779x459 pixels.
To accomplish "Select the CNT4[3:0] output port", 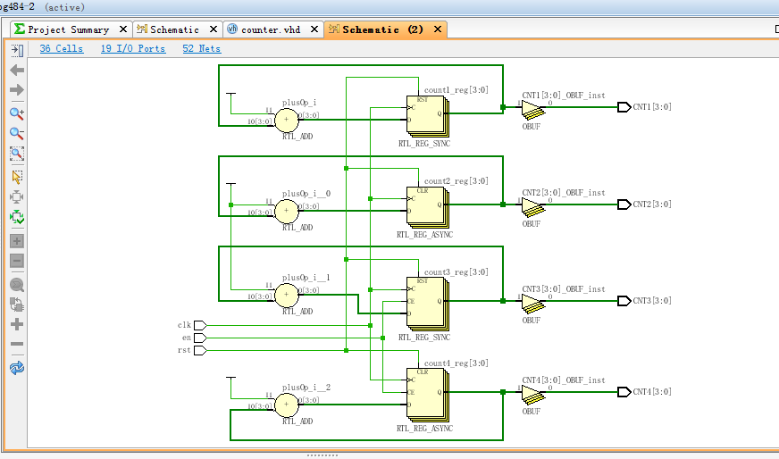I will [624, 392].
